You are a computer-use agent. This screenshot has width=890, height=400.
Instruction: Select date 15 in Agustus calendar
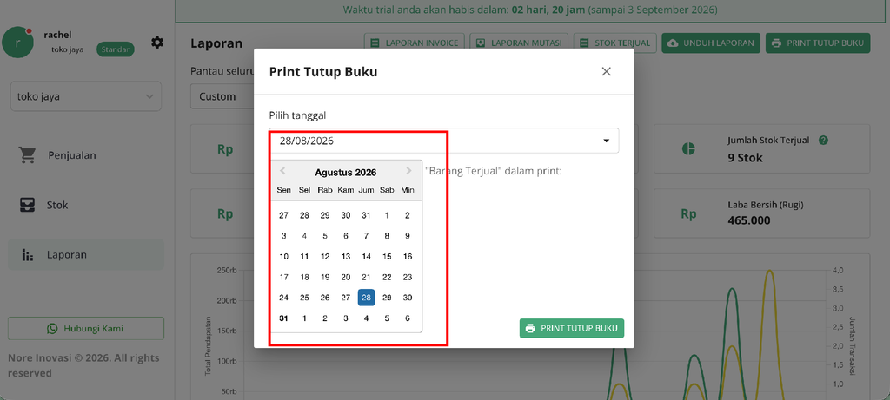(387, 257)
